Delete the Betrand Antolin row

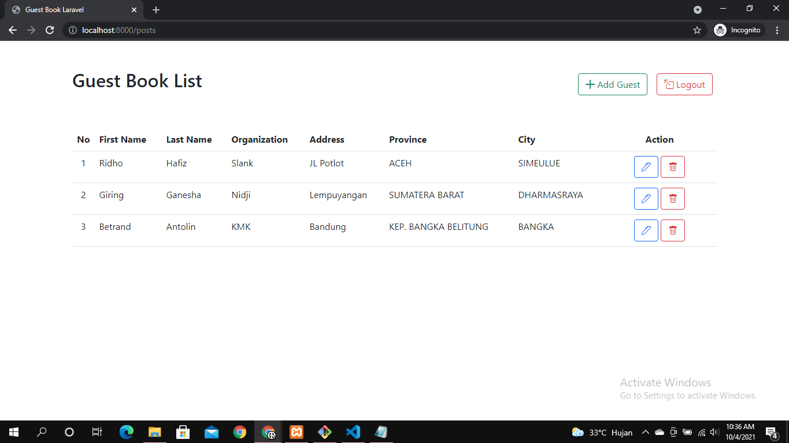(x=672, y=230)
